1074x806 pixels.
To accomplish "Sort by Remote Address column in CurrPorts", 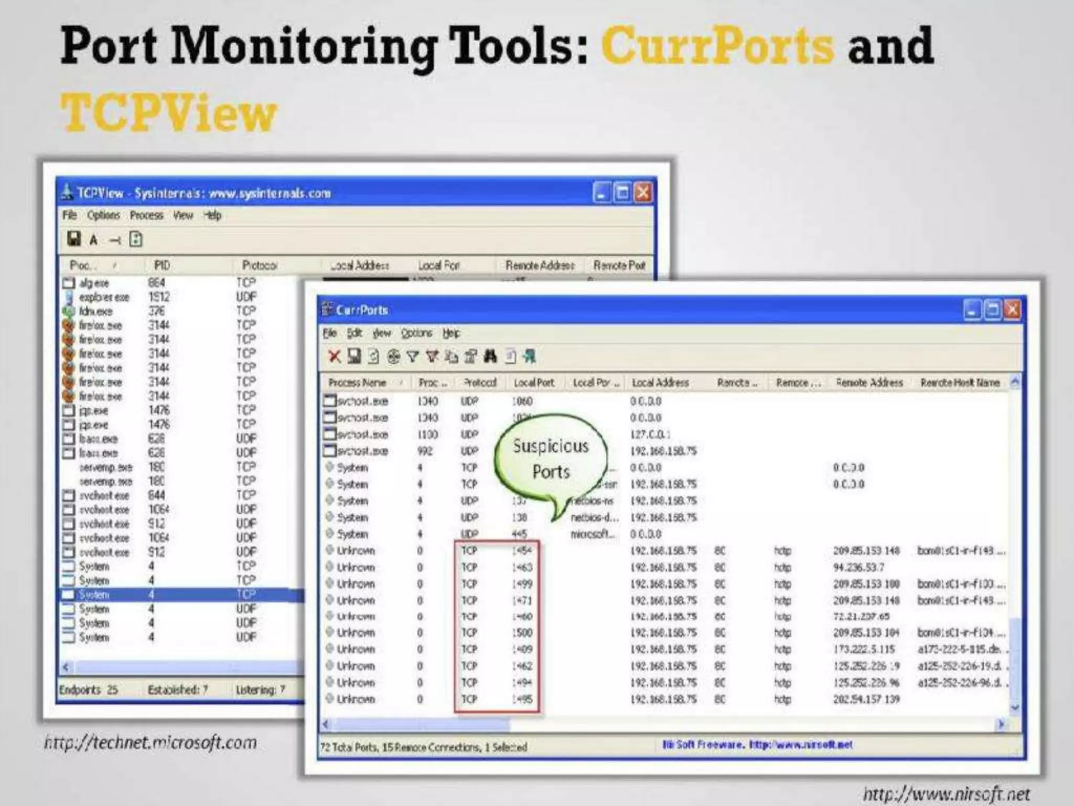I will point(869,383).
